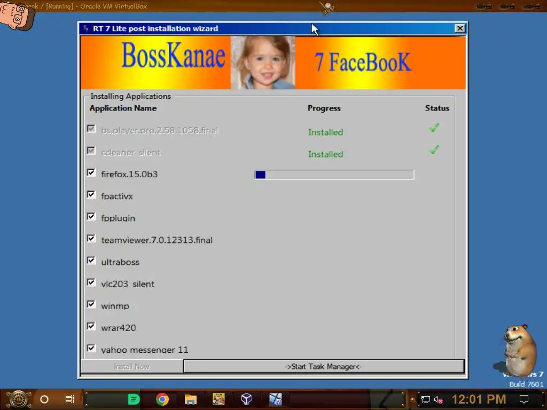Screen dimensions: 547x410
Task: Click the Application Name column header
Action: coord(123,108)
